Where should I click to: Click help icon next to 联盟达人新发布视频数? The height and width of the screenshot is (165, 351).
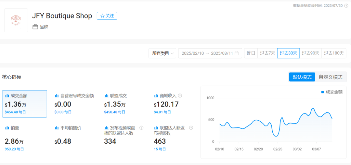click(191, 128)
